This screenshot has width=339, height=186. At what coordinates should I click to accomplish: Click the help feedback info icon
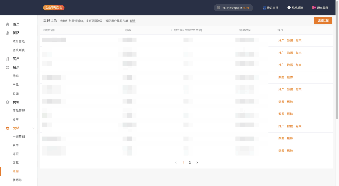coord(289,8)
